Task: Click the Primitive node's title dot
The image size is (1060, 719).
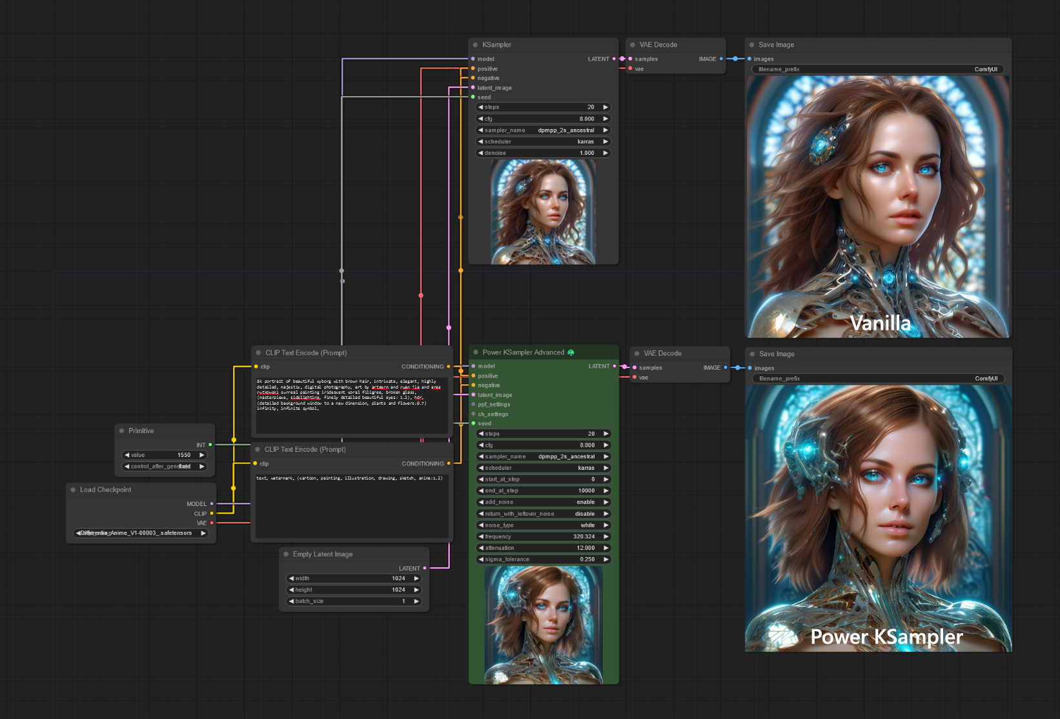Action: pos(121,431)
